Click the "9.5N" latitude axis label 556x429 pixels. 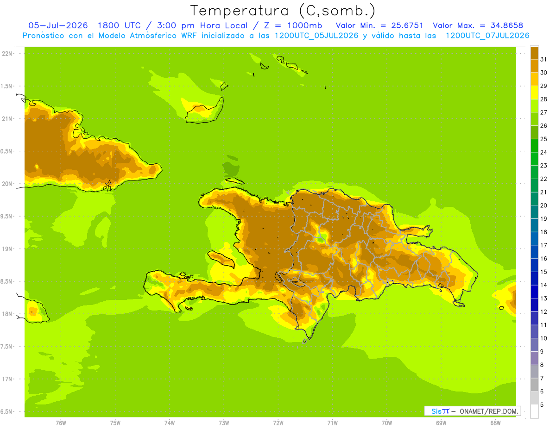coord(6,216)
